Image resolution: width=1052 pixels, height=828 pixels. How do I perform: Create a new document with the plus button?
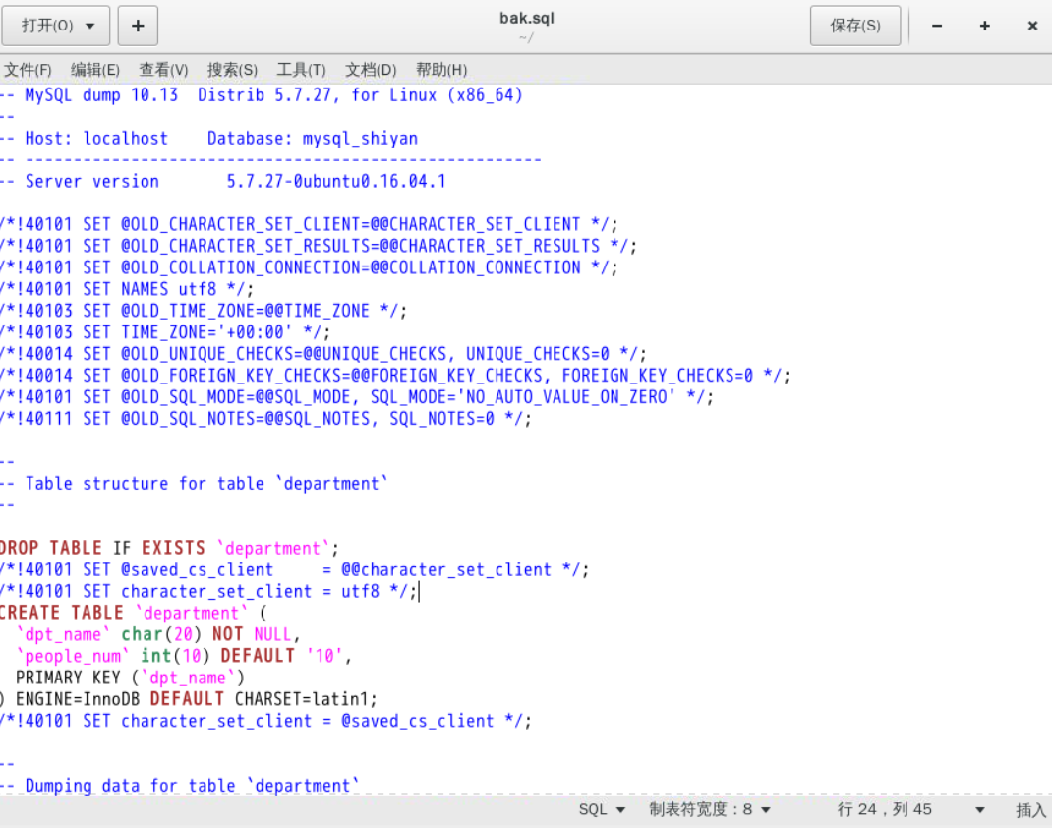click(138, 26)
